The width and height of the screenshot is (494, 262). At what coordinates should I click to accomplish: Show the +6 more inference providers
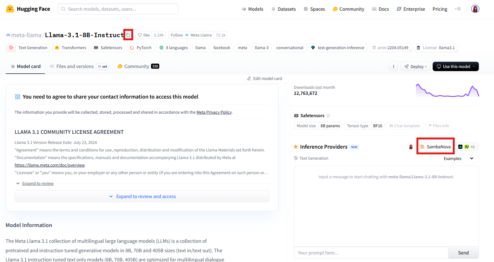point(467,147)
